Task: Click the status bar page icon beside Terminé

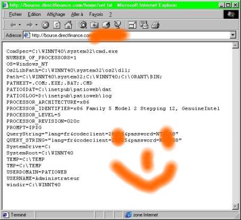Action: 5,215
